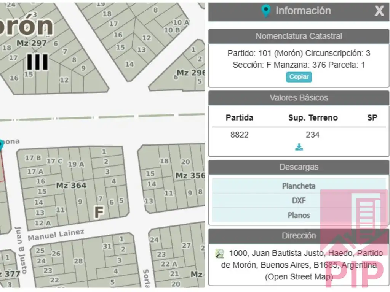Toggle the Descargas section header
Image resolution: width=390 pixels, height=292 pixels.
point(299,167)
